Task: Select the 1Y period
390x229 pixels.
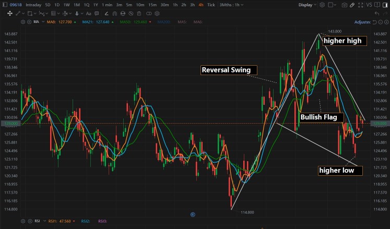Action: (96, 5)
